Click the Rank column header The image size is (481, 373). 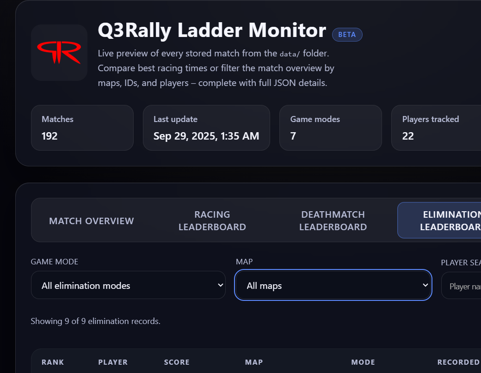tap(53, 362)
